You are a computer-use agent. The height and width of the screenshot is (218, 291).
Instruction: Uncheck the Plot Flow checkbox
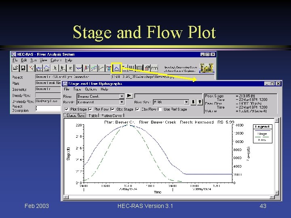pos(90,109)
